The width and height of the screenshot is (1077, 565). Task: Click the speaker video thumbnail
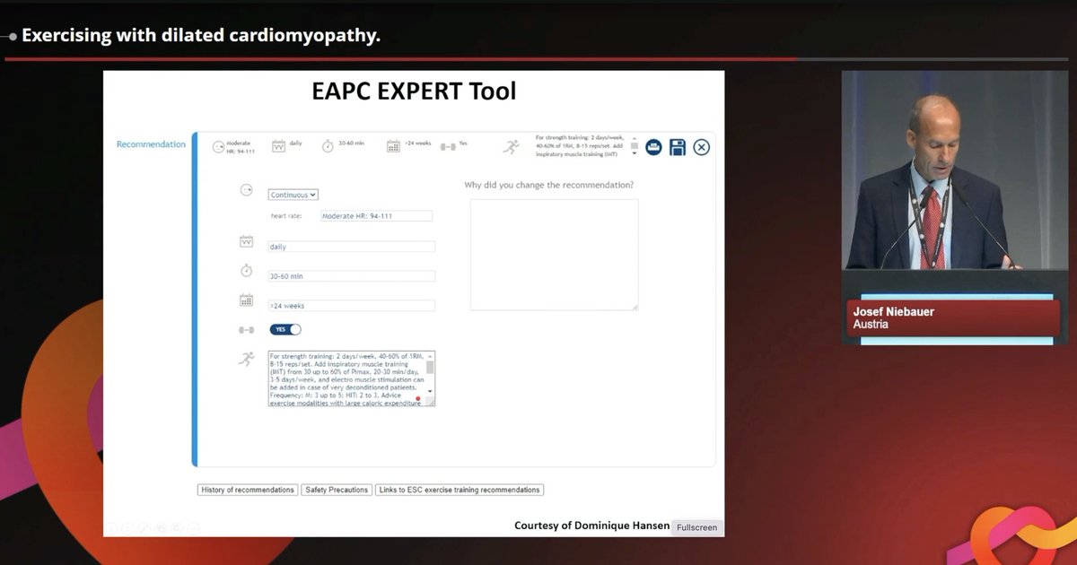pyautogui.click(x=955, y=170)
